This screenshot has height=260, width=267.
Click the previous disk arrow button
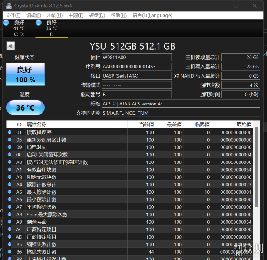coord(11,46)
